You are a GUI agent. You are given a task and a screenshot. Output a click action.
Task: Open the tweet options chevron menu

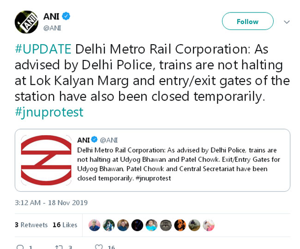(x=287, y=22)
